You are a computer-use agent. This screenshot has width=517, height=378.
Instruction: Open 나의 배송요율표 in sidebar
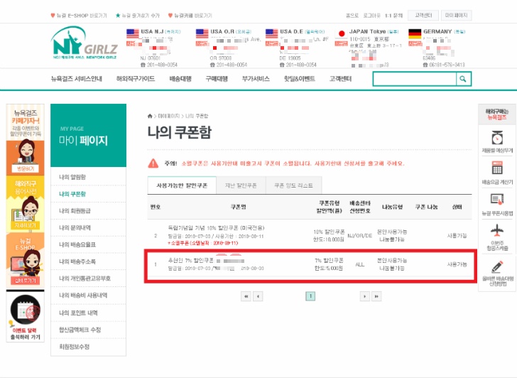(88, 244)
